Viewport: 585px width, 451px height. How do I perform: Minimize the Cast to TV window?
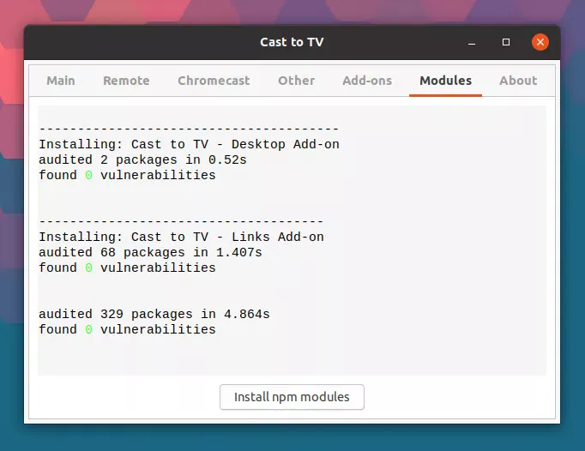pos(472,42)
